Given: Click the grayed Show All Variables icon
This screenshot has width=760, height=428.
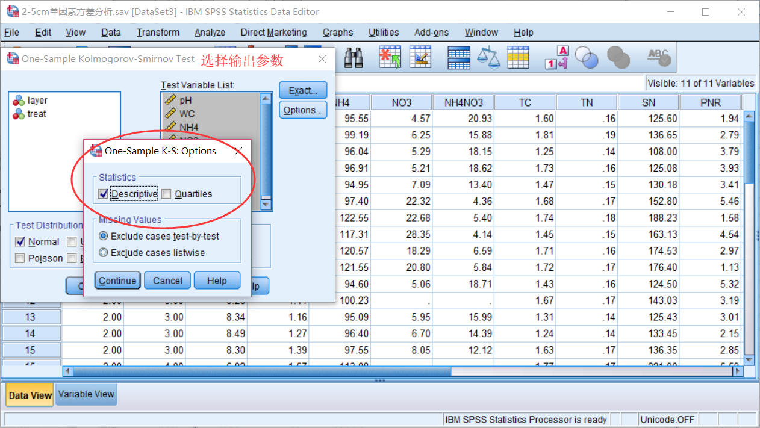Looking at the screenshot, I should click(618, 58).
